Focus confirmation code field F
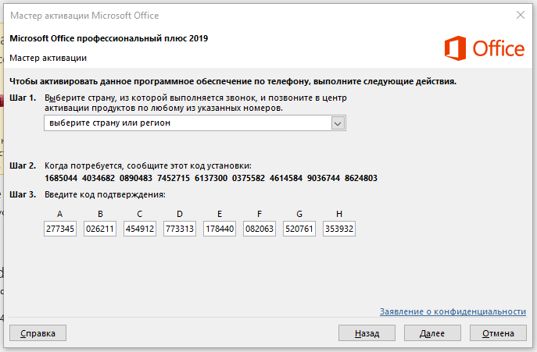 tap(260, 229)
